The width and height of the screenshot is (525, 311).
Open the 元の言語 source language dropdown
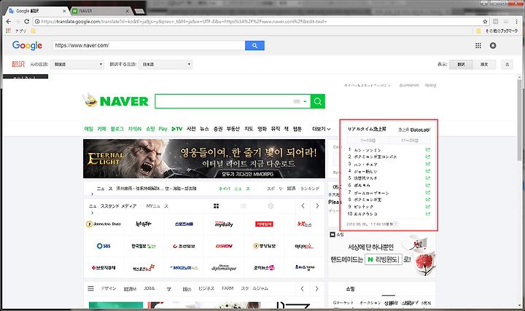pos(77,64)
